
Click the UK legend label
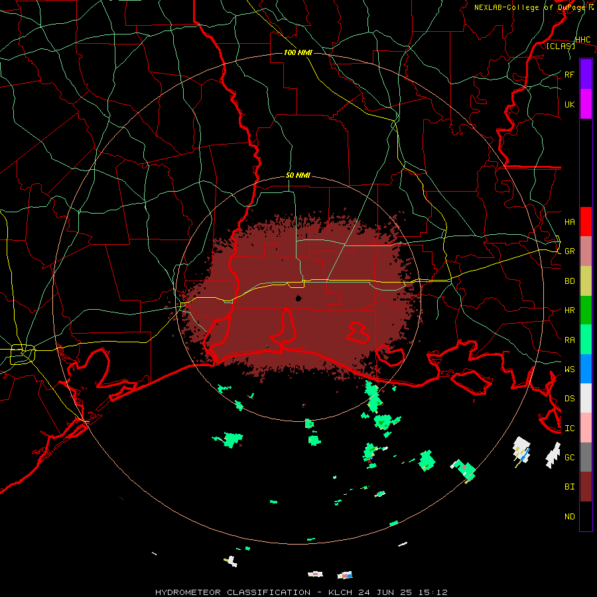570,104
